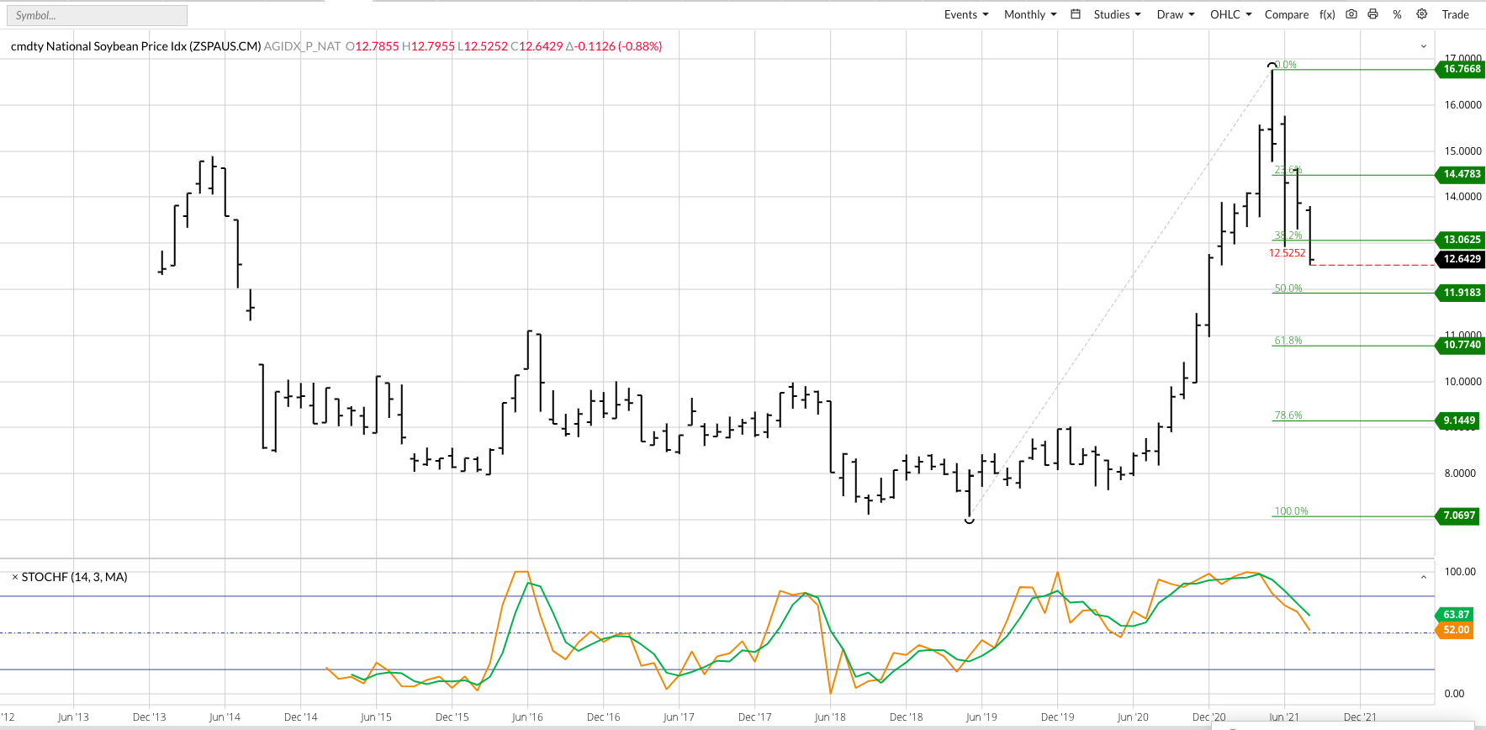Change chart type via OHLC dropdown
The height and width of the screenshot is (730, 1486).
[x=1230, y=14]
